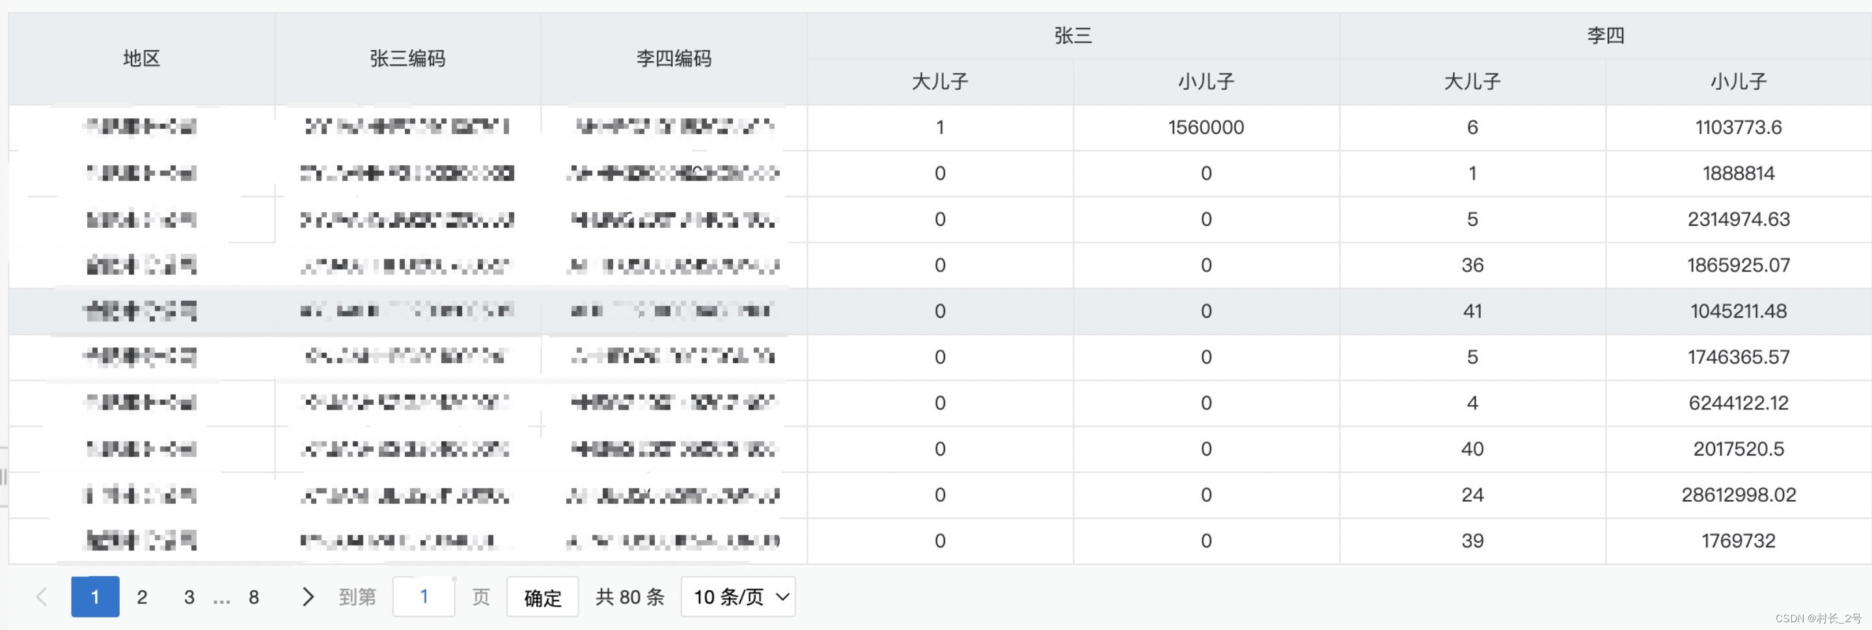Image resolution: width=1872 pixels, height=630 pixels.
Task: Click the 张三编码 column header
Action: (x=407, y=58)
